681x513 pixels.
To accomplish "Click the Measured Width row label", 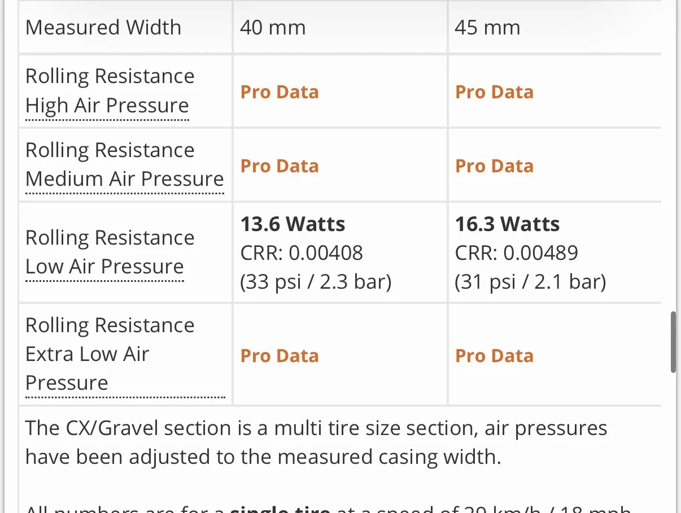I will 103,28.
